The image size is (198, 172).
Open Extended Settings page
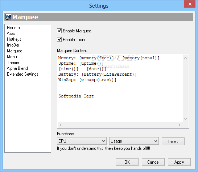(x=22, y=74)
